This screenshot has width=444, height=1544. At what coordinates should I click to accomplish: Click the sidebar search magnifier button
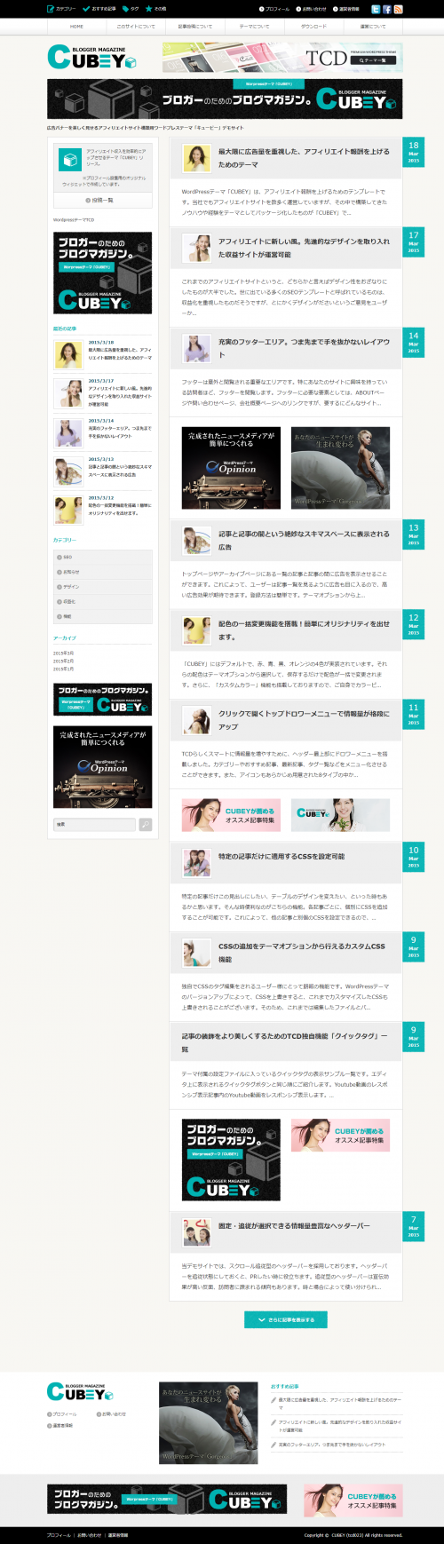point(146,825)
